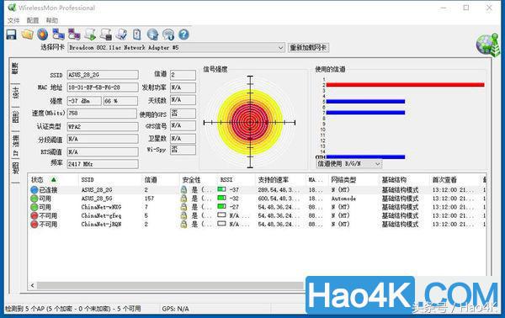Switch to the IP 连接 side tab
Viewport: 505px width, 318px height.
pos(15,146)
